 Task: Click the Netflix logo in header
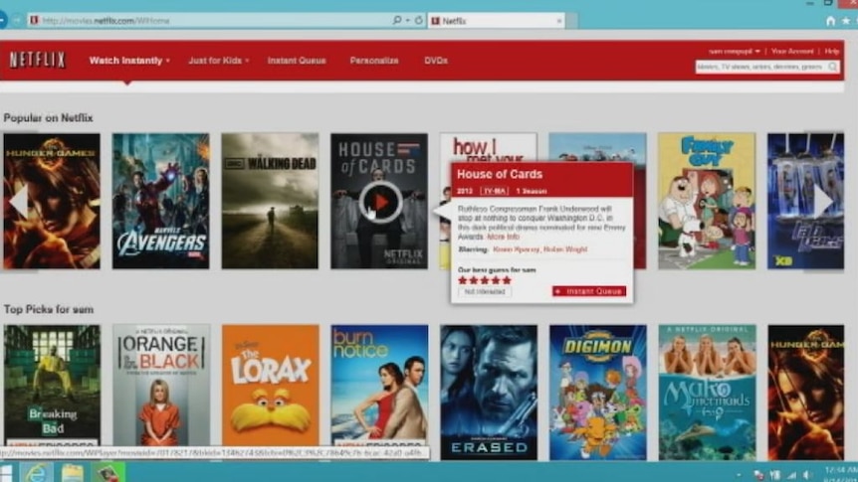[37, 60]
